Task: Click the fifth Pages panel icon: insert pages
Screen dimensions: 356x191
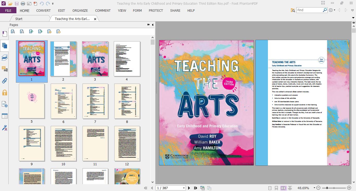Action: pos(49,31)
